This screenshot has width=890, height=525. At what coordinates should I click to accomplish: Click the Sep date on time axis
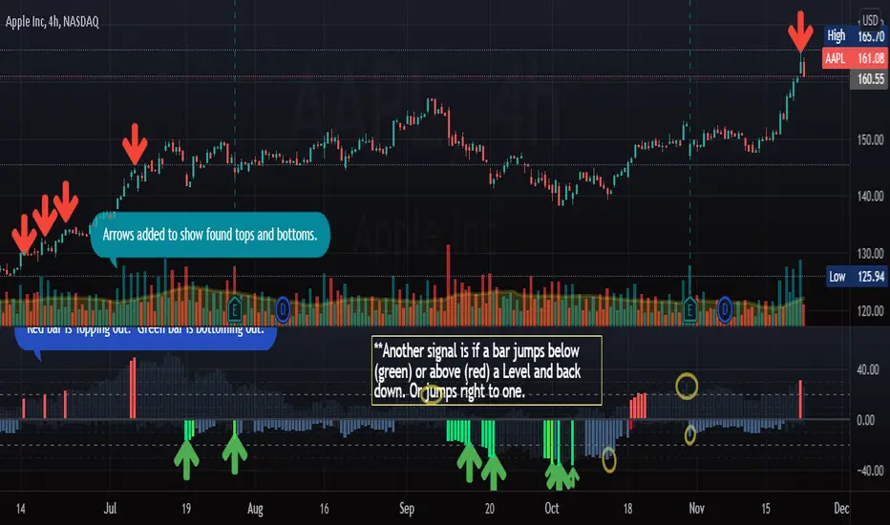tap(407, 509)
